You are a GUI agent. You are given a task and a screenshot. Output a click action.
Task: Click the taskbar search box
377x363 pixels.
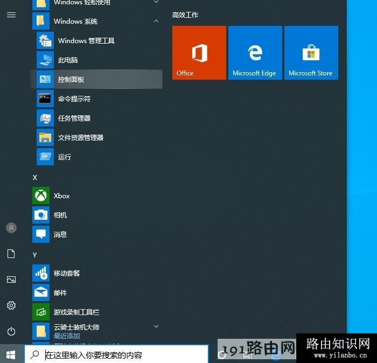[116, 354]
